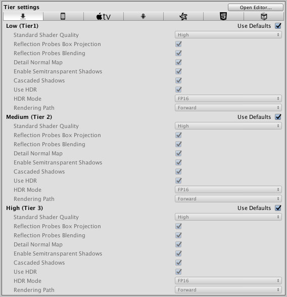Toggle Tier 3 Cascaded Shadows checkbox
Viewport: 287px width, 297px height.
point(178,263)
